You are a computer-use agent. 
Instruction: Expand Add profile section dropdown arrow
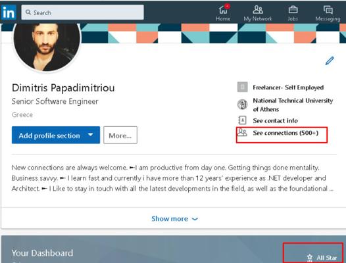coord(91,135)
